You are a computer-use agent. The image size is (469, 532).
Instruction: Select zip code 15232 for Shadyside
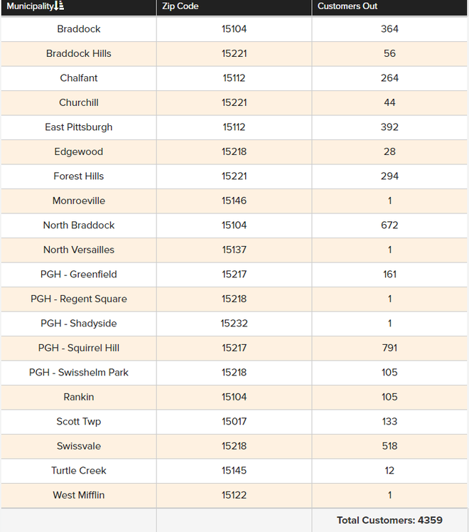[x=234, y=324]
